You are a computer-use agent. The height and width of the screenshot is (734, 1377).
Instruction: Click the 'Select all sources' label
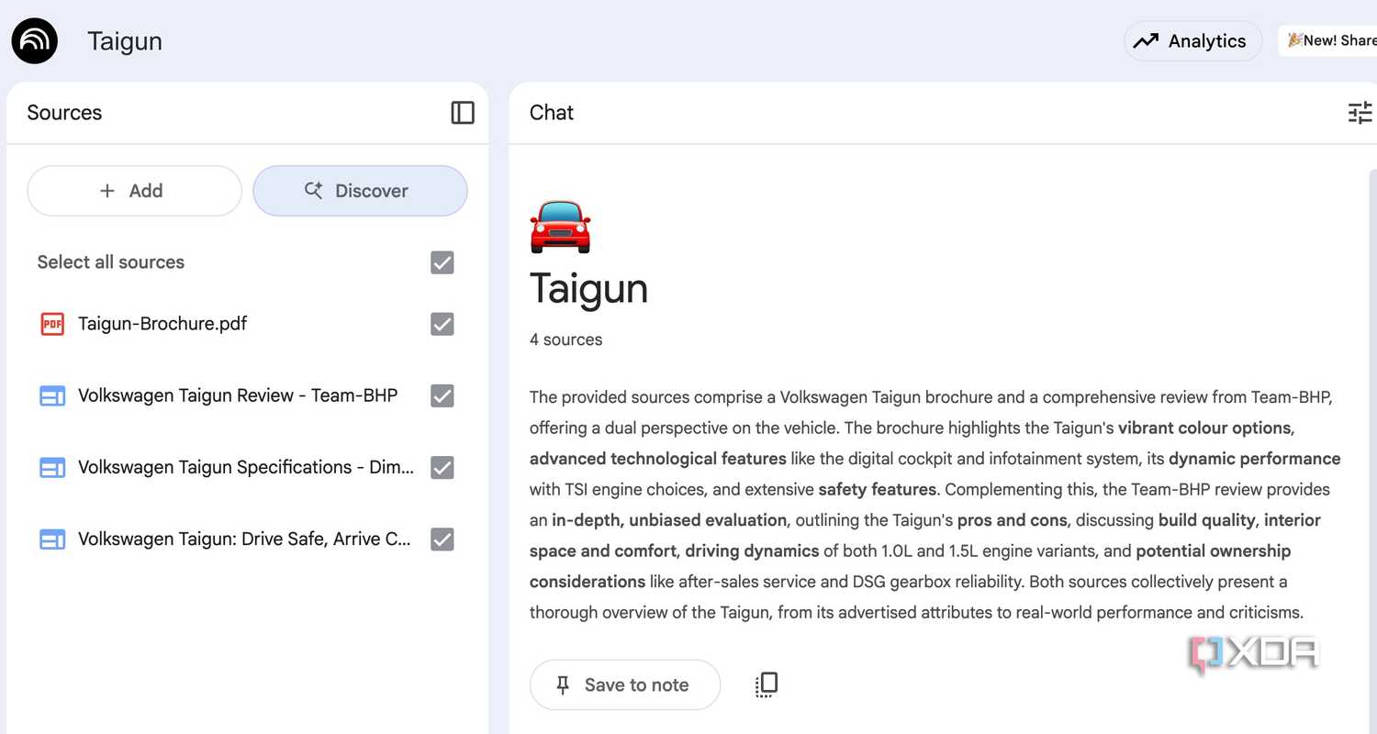point(111,262)
